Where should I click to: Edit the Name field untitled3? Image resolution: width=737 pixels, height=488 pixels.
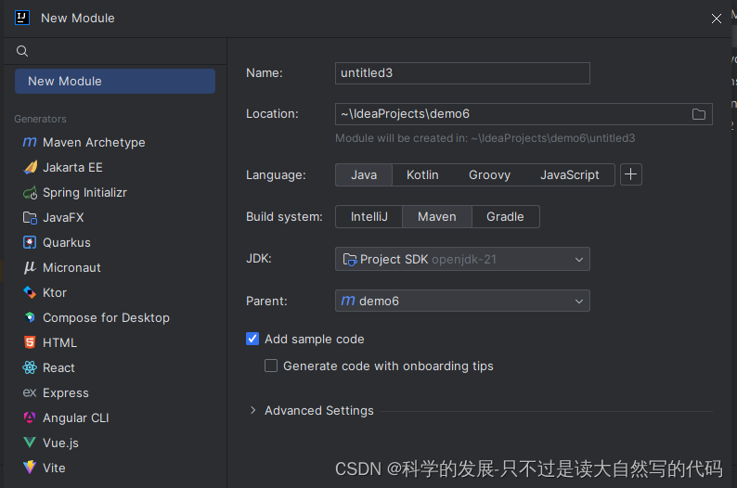pyautogui.click(x=462, y=73)
